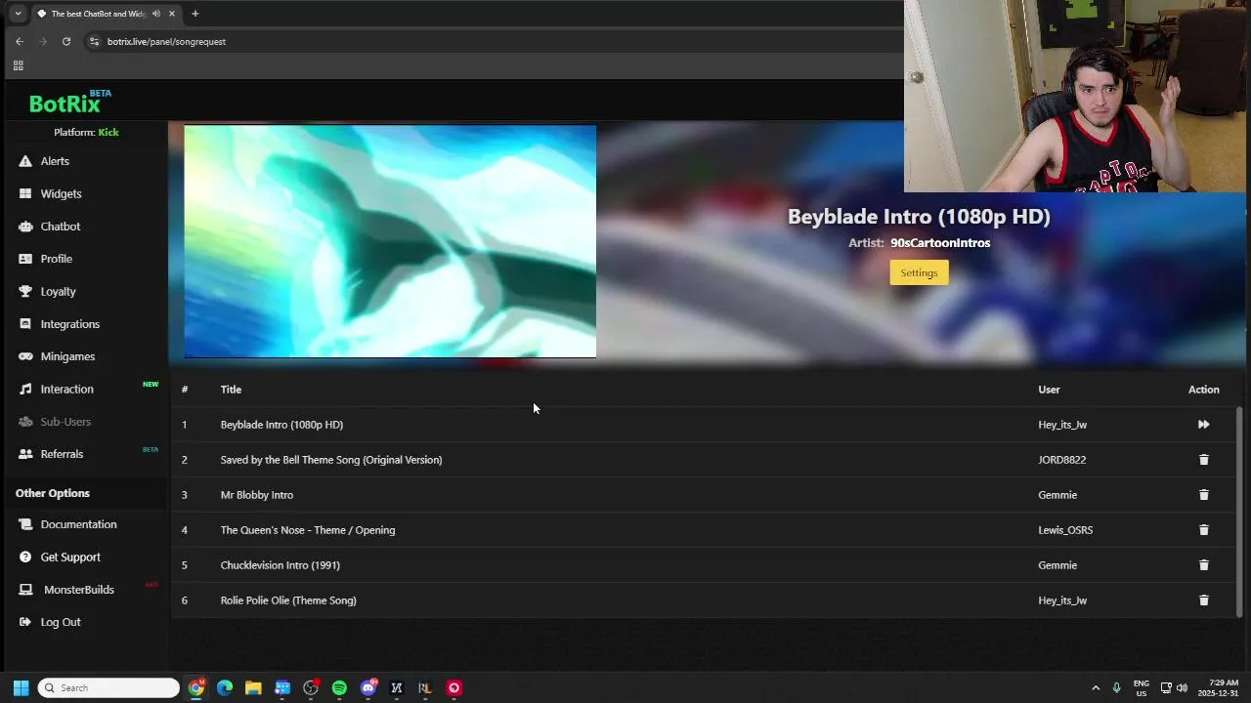Open Discord from the taskbar

[x=367, y=687]
